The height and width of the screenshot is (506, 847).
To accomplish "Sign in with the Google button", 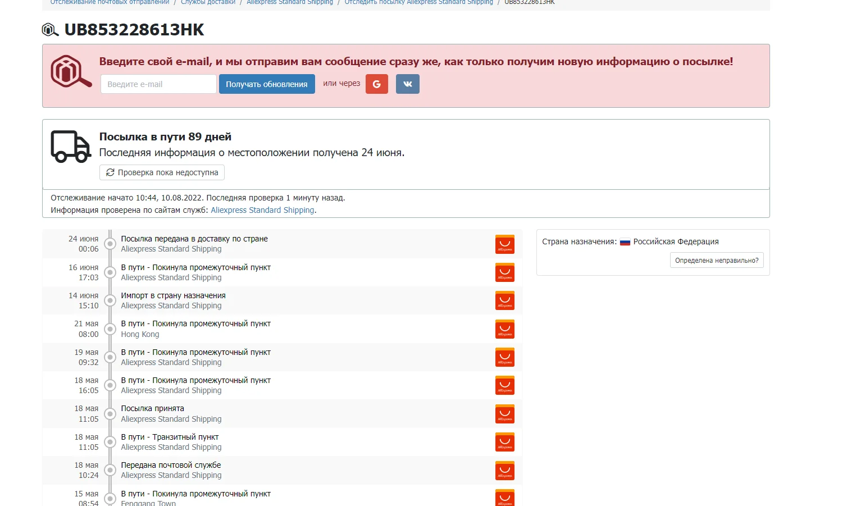I will (x=377, y=84).
